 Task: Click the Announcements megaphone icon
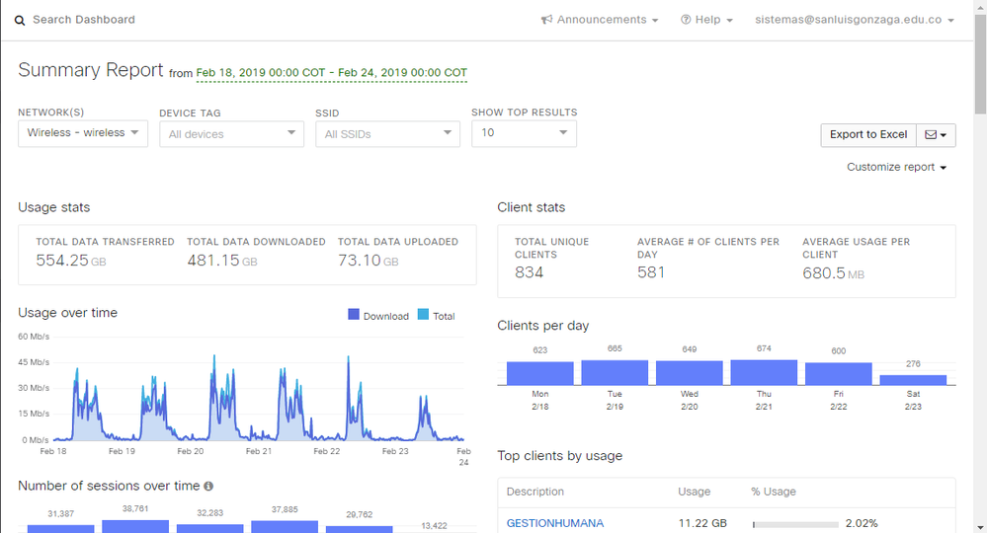point(546,20)
